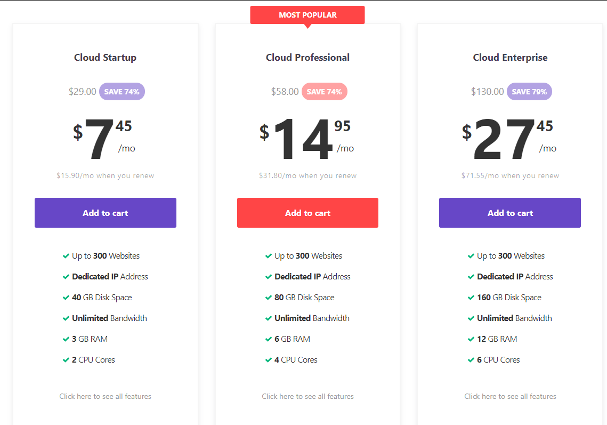Click checkmark beside 80 GB Disk Space
This screenshot has width=607, height=425.
click(x=269, y=298)
